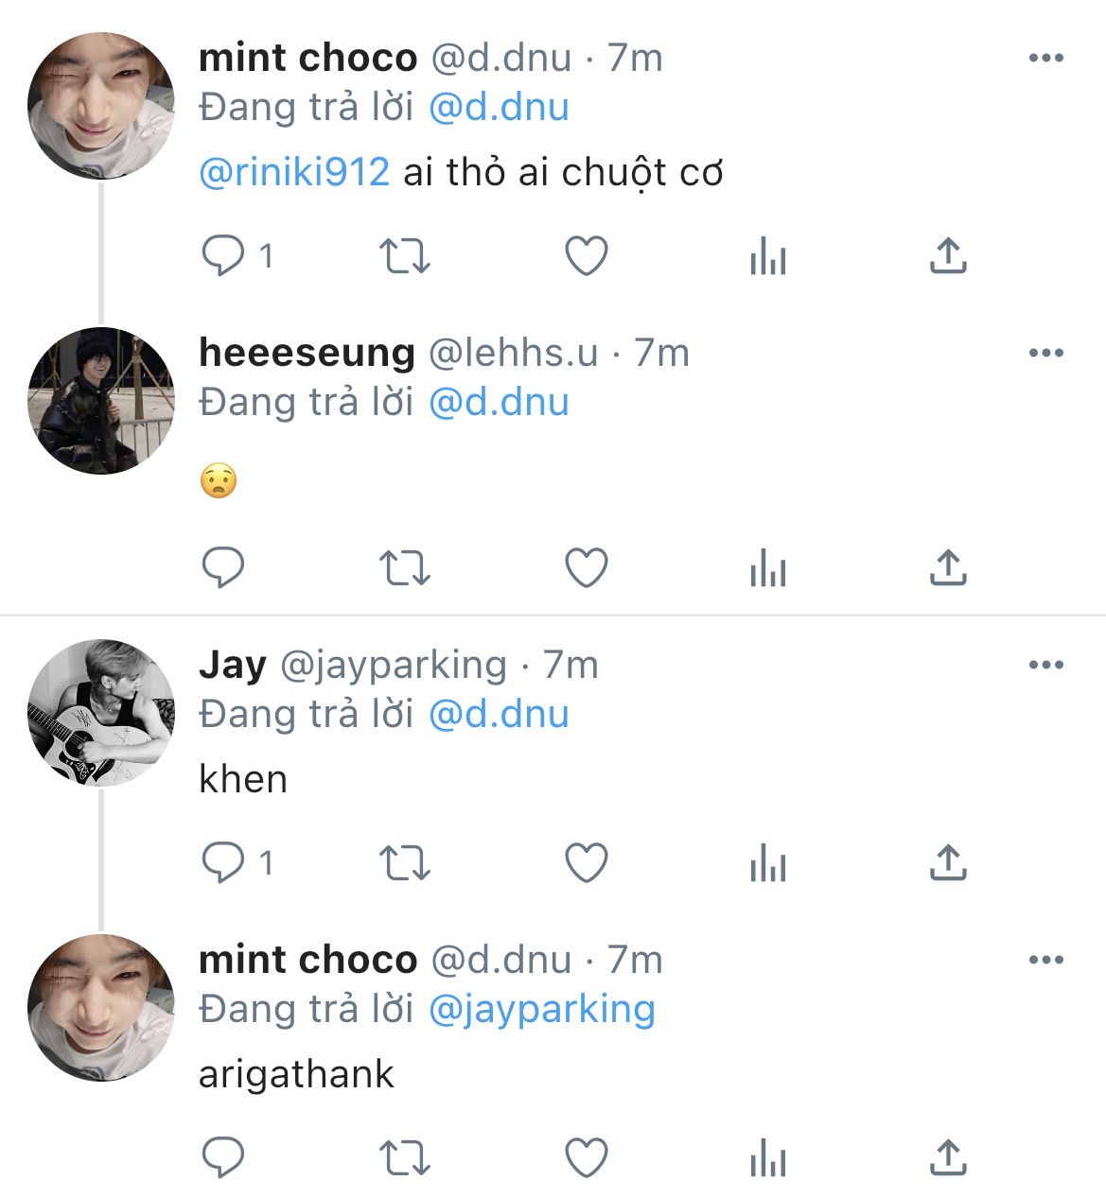Retweet the "arigathank" tweet
This screenshot has width=1106, height=1197.
tap(404, 1157)
